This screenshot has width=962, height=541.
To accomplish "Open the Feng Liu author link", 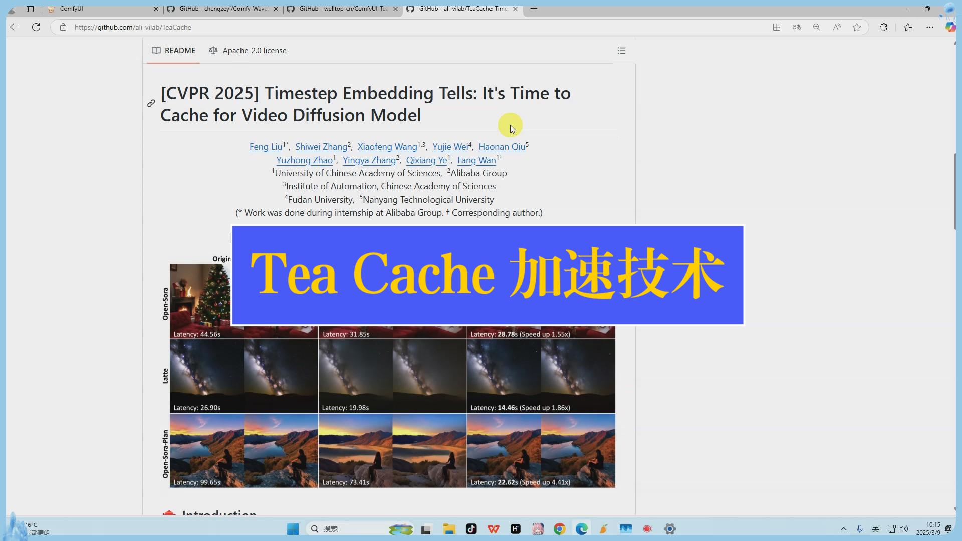I will pyautogui.click(x=266, y=147).
